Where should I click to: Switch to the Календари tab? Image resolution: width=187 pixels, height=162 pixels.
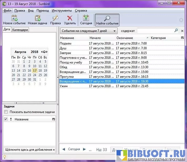tap(20, 30)
